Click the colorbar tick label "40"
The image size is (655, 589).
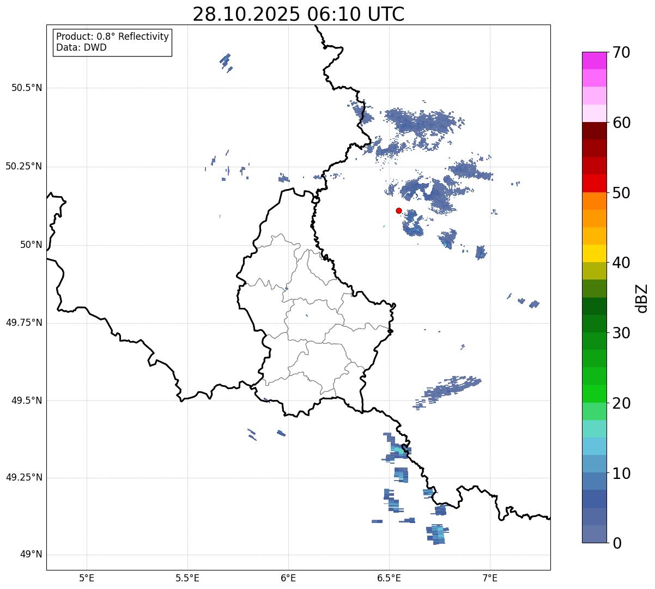pyautogui.click(x=622, y=263)
